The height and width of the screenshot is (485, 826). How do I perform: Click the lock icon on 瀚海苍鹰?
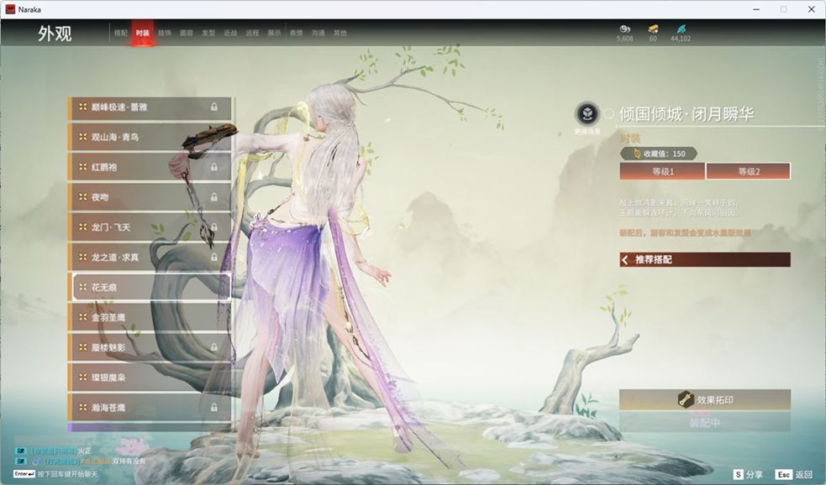point(214,408)
